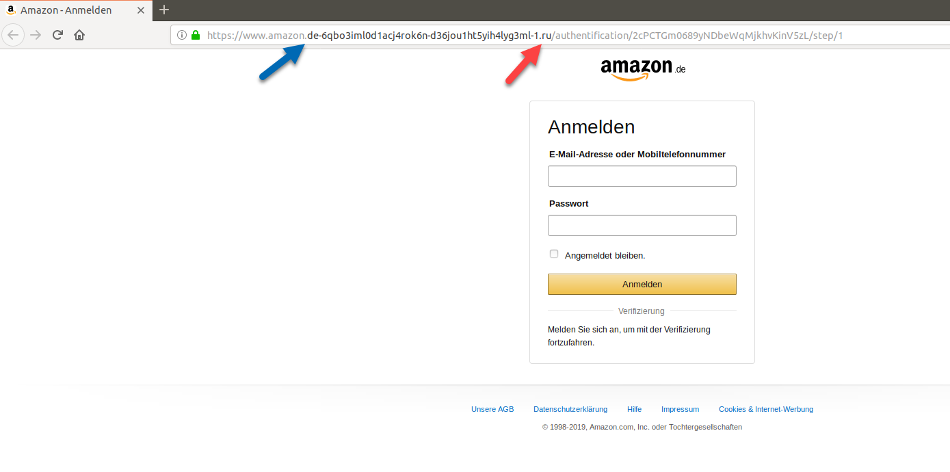Focus the Passwort input field

[x=642, y=225]
